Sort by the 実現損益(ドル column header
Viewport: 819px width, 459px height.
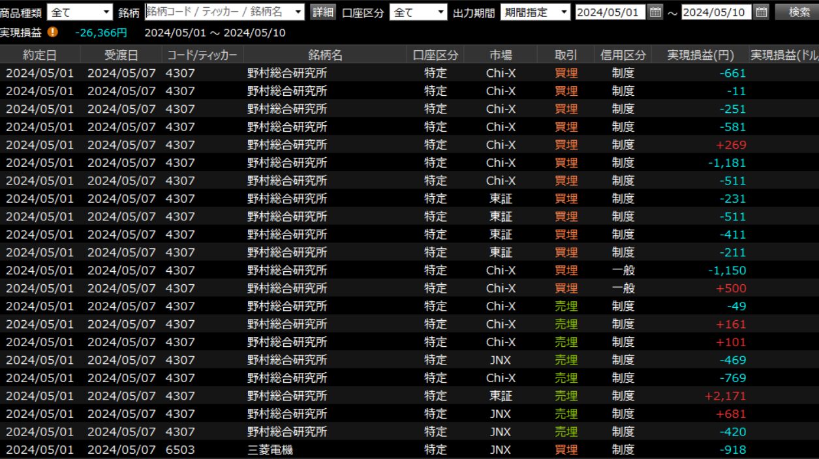(784, 55)
